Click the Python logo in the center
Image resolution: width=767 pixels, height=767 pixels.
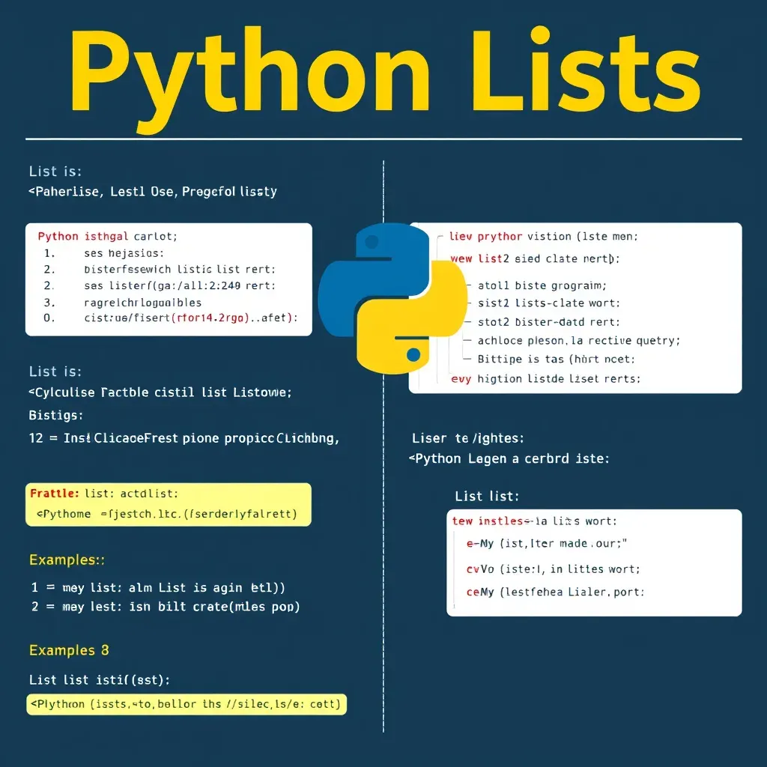[392, 298]
